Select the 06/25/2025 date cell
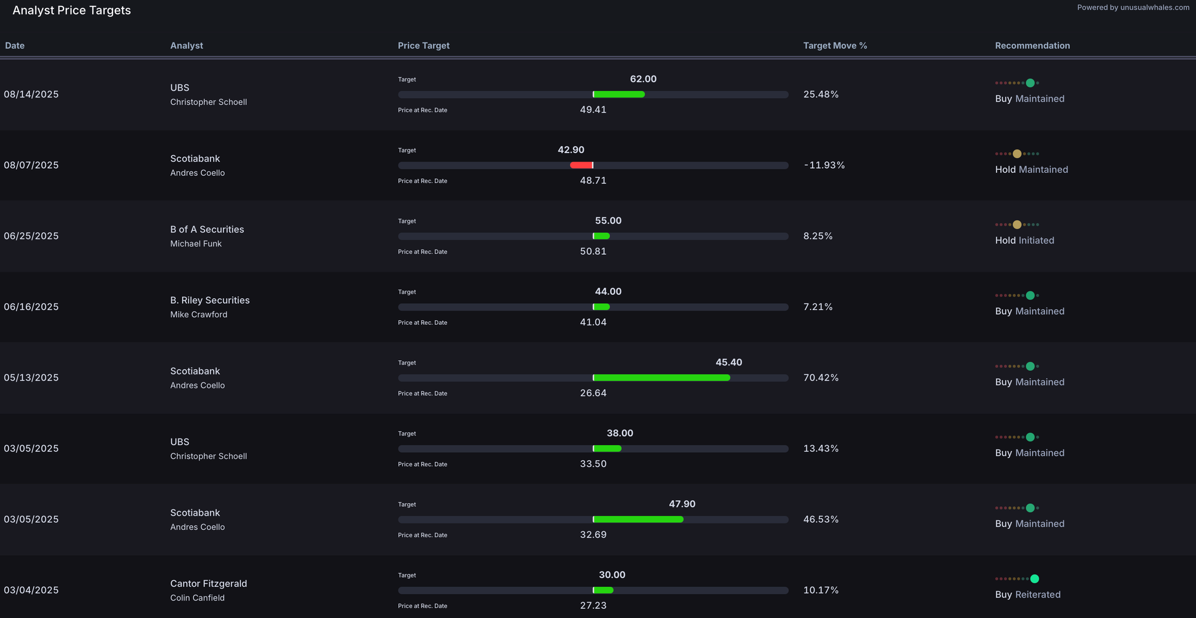Image resolution: width=1196 pixels, height=618 pixels. (x=31, y=236)
